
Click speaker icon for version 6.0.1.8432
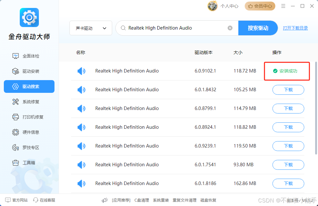(81, 90)
